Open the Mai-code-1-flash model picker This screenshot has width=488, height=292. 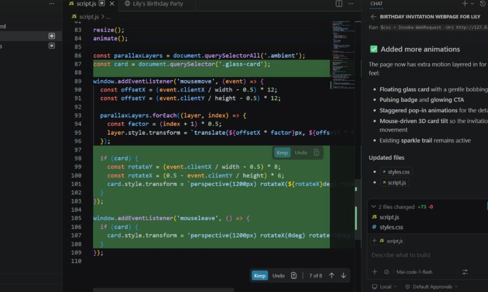pos(414,272)
